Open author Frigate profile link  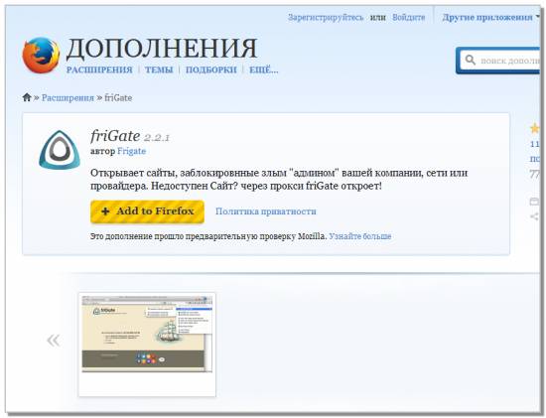132,151
